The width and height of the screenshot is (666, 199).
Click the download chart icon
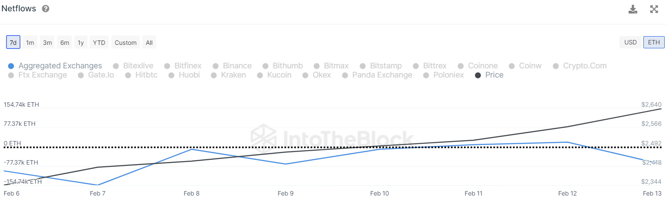633,9
